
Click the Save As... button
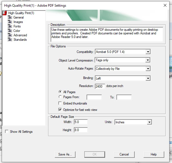(65, 154)
